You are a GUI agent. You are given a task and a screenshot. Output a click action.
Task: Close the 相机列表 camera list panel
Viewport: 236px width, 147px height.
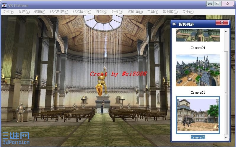222,22
